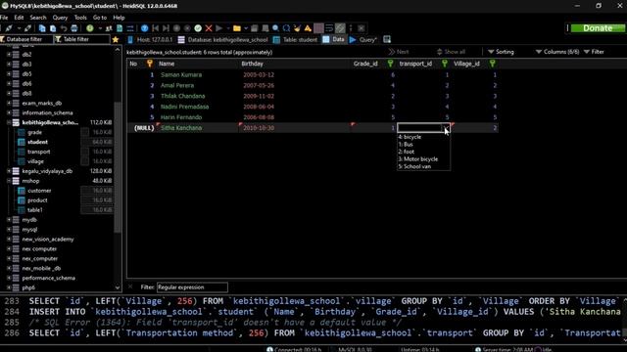Screen dimensions: 627x352
Task: Click the open folder icon
Action: (x=237, y=28)
